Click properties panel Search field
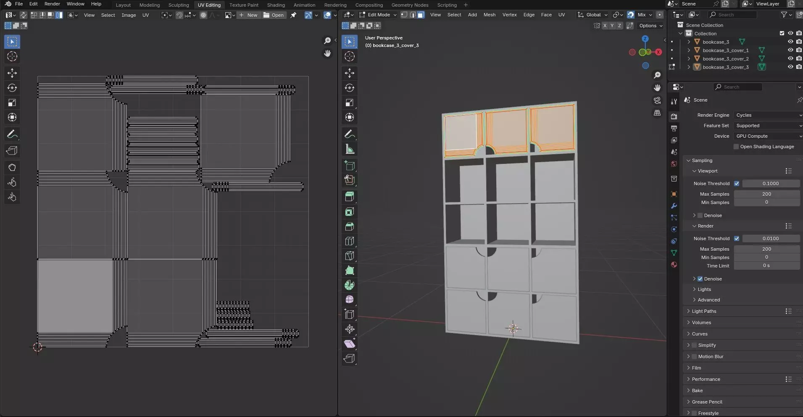Screen dimensions: 803x417 point(737,87)
